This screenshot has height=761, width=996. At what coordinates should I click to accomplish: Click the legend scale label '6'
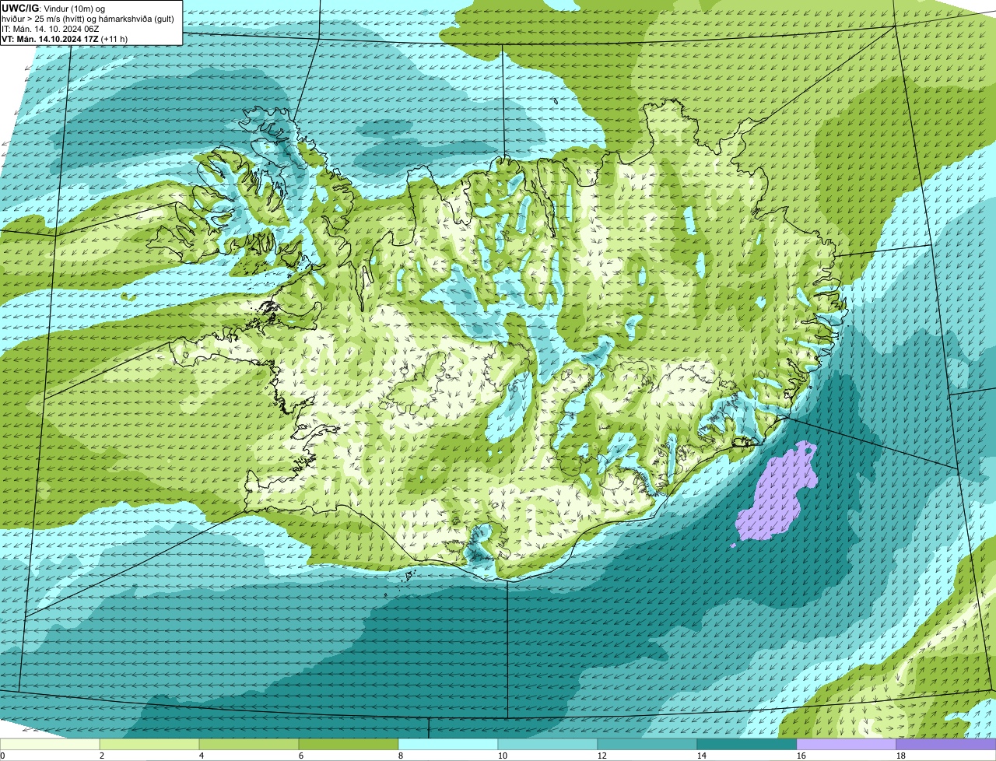(301, 756)
